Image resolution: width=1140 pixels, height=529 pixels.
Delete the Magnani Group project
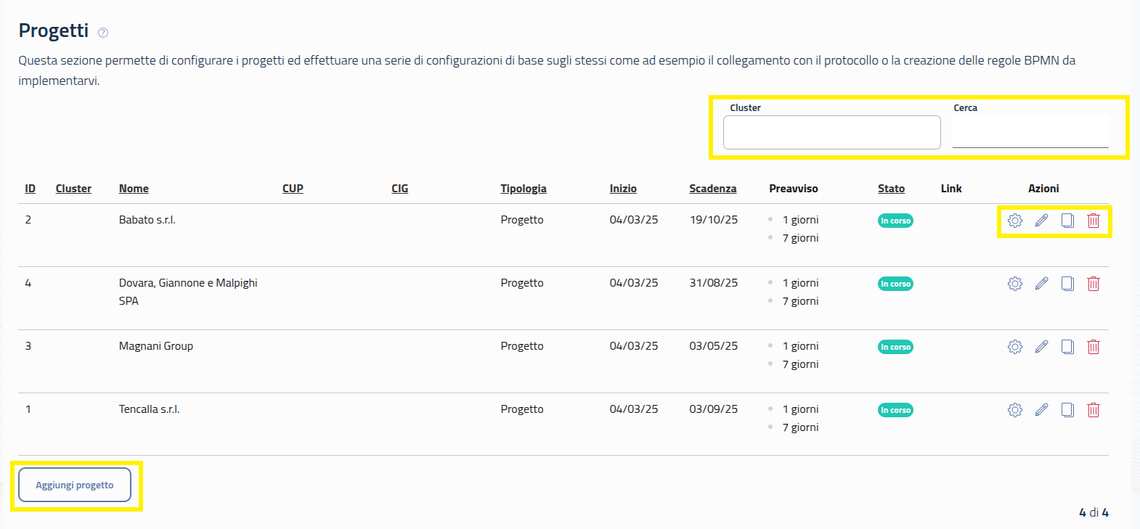point(1094,347)
